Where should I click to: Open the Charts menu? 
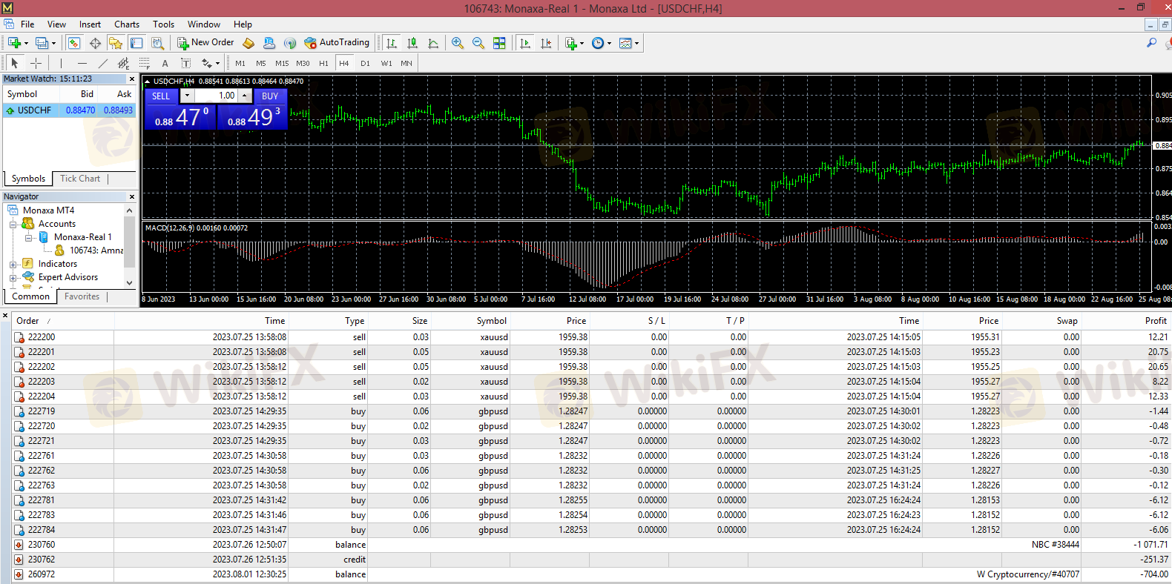pyautogui.click(x=127, y=24)
